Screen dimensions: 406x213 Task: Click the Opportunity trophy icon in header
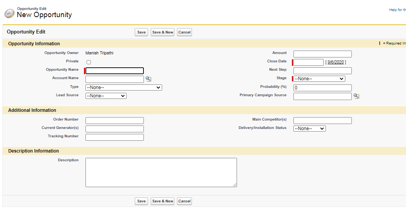tap(10, 14)
